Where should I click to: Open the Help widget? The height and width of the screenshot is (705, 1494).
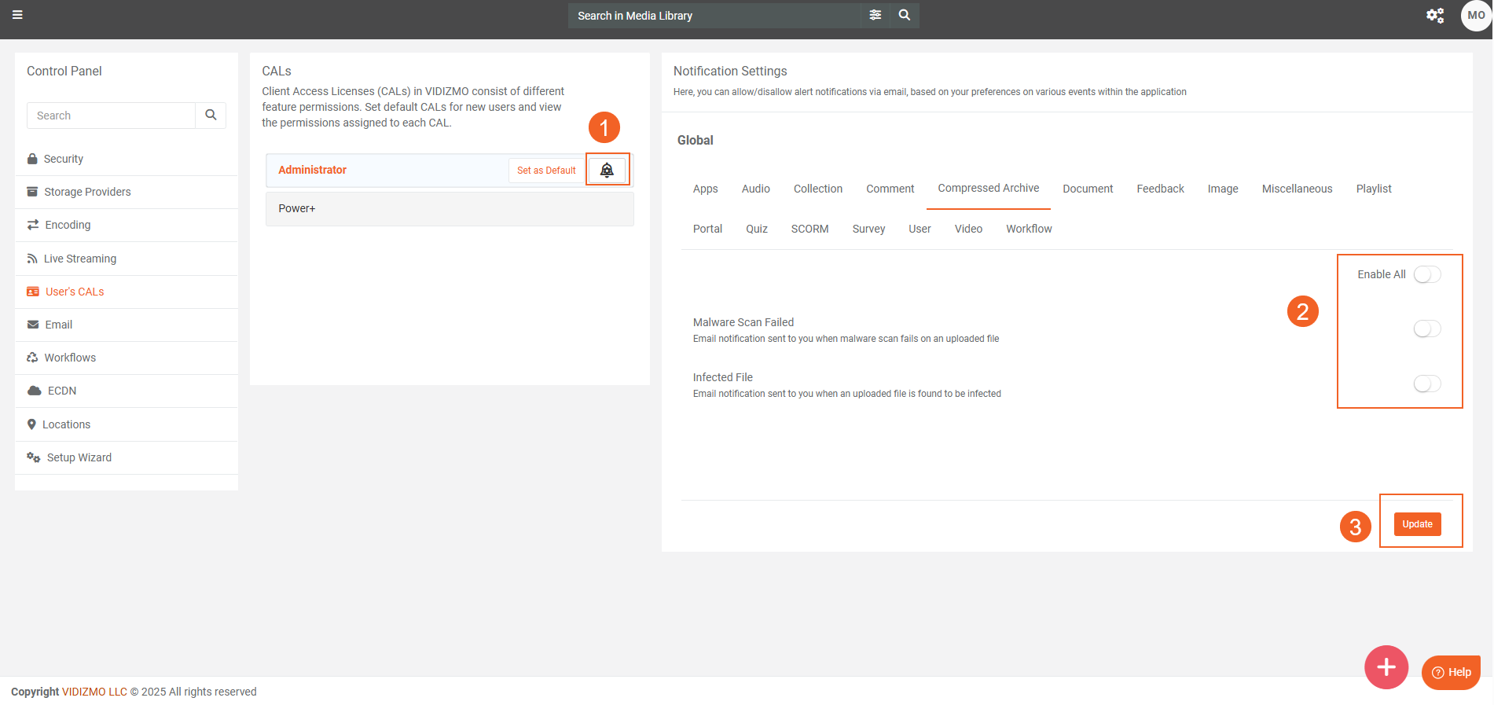[1451, 672]
